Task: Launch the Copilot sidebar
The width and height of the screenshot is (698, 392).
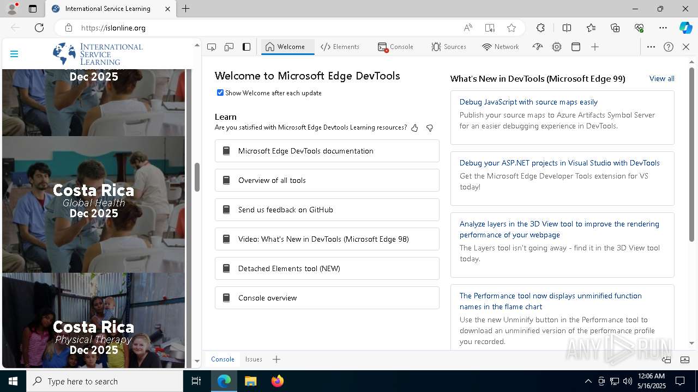Action: point(685,28)
